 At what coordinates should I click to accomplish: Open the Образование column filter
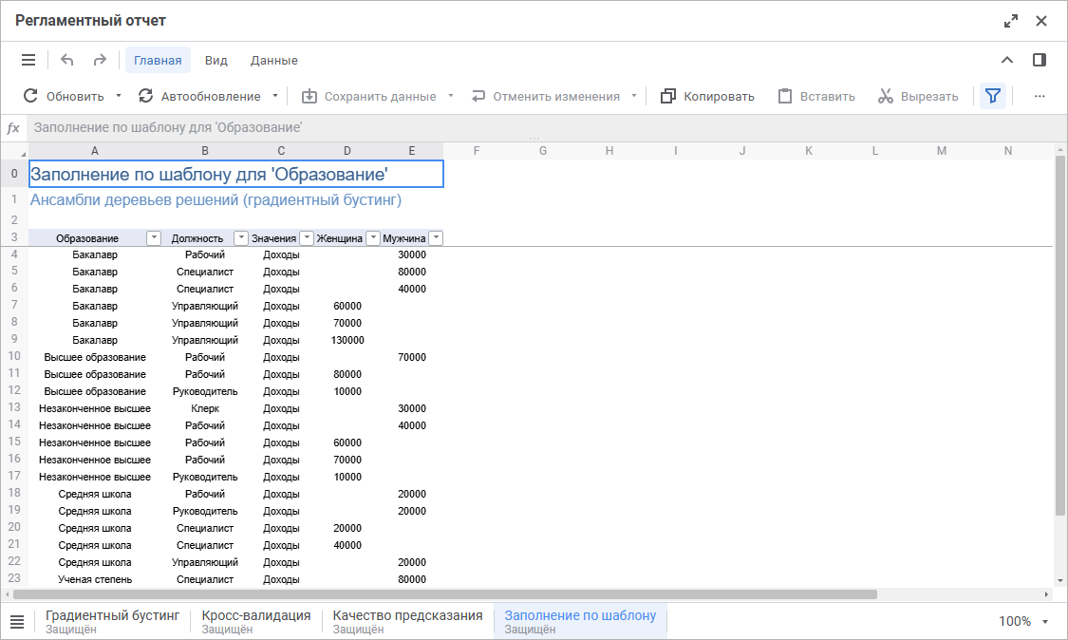pos(154,238)
